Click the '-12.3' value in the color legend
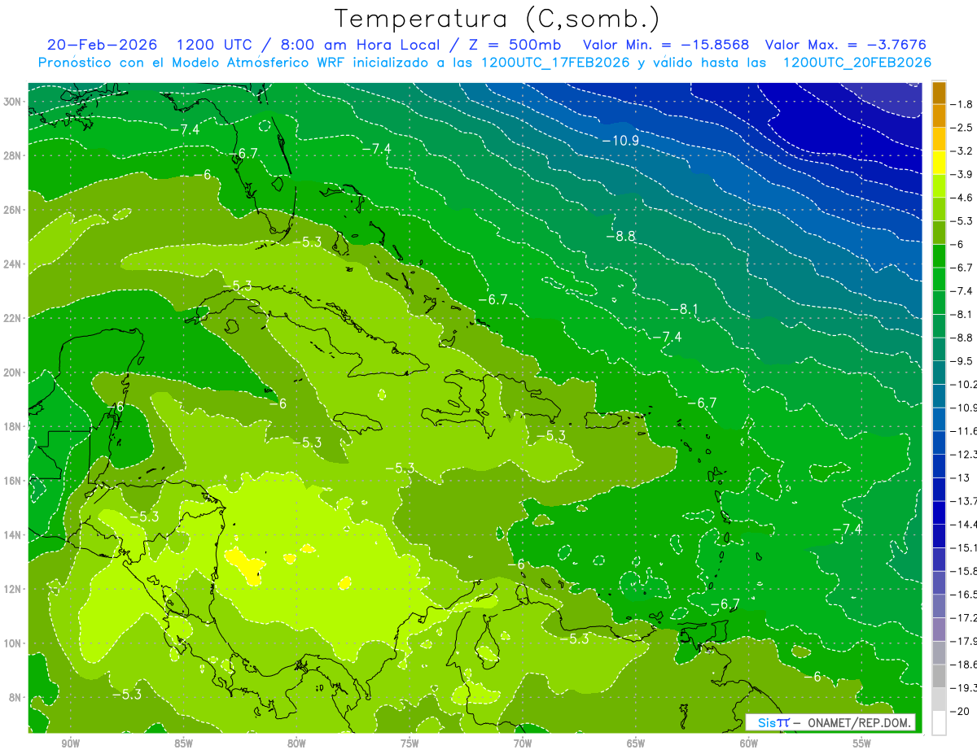Image resolution: width=977 pixels, height=754 pixels. point(963,454)
